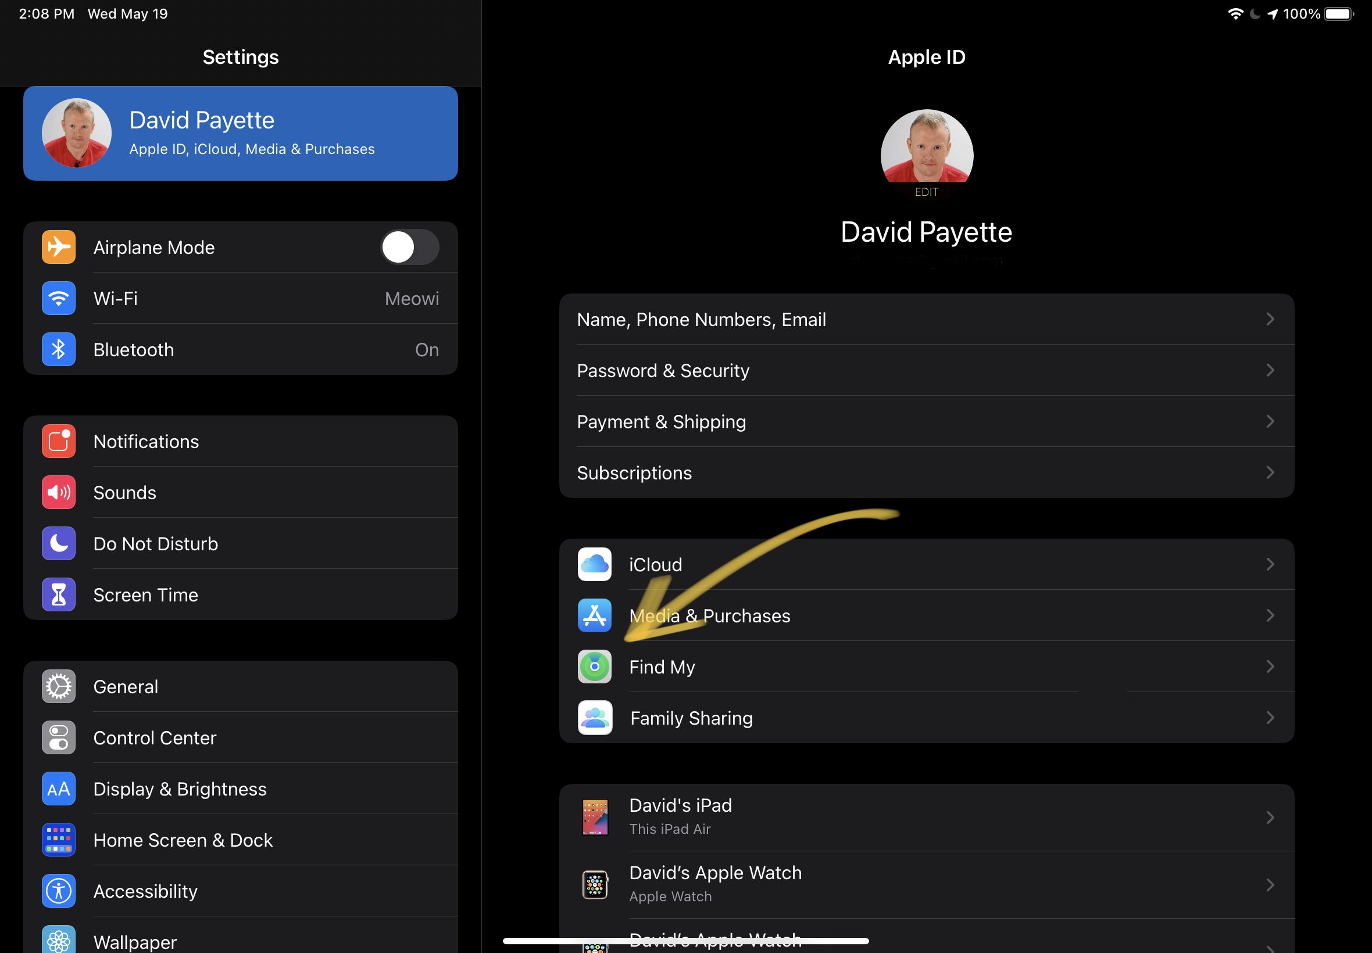The width and height of the screenshot is (1372, 953).
Task: Tap the Screen Time hourglass icon
Action: [x=59, y=594]
